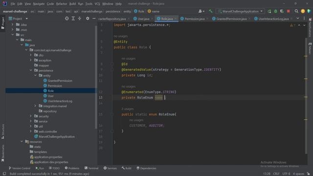Click the warnings indicator in editor
The image size is (313, 176).
292,25
